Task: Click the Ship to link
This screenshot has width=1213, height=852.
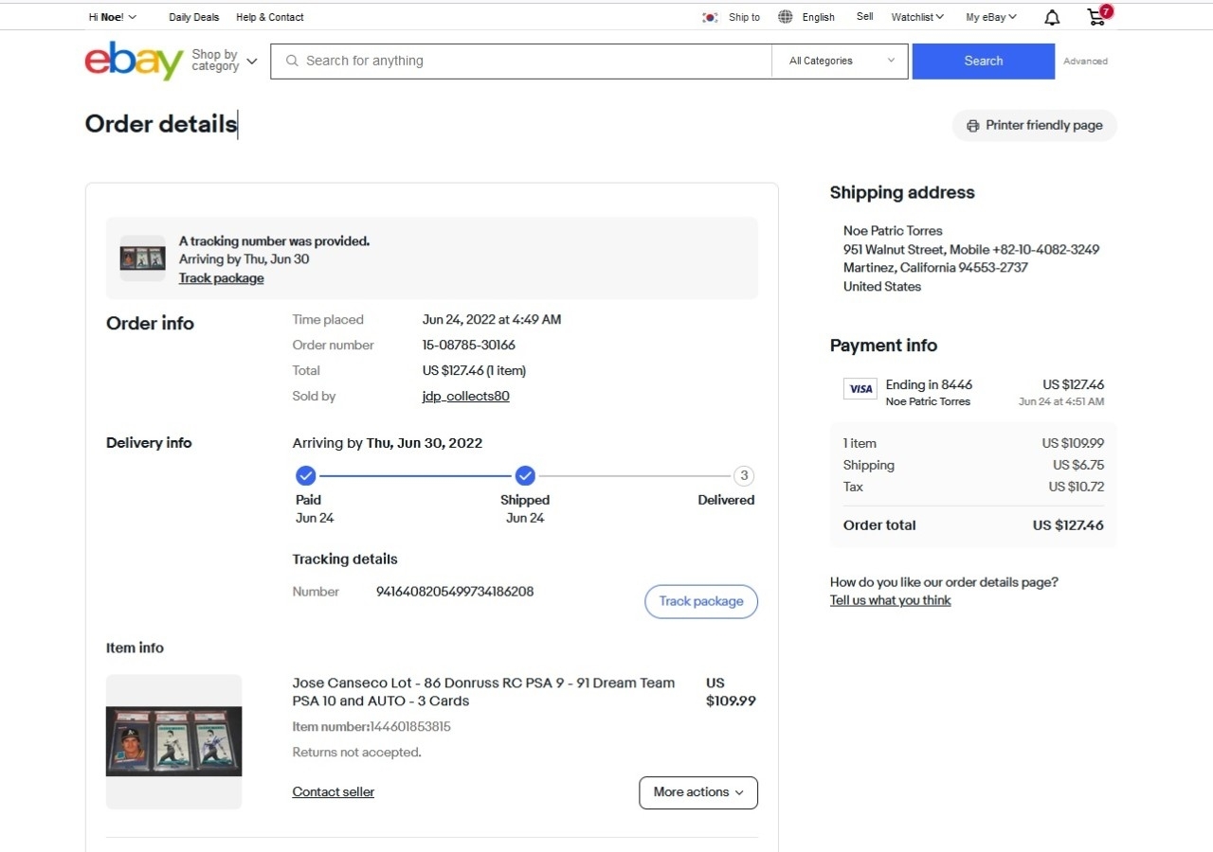Action: [x=744, y=17]
